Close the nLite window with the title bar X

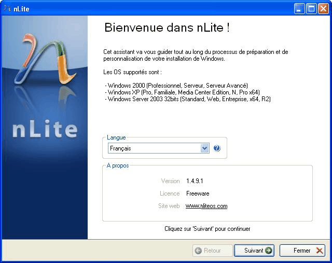[x=323, y=9]
